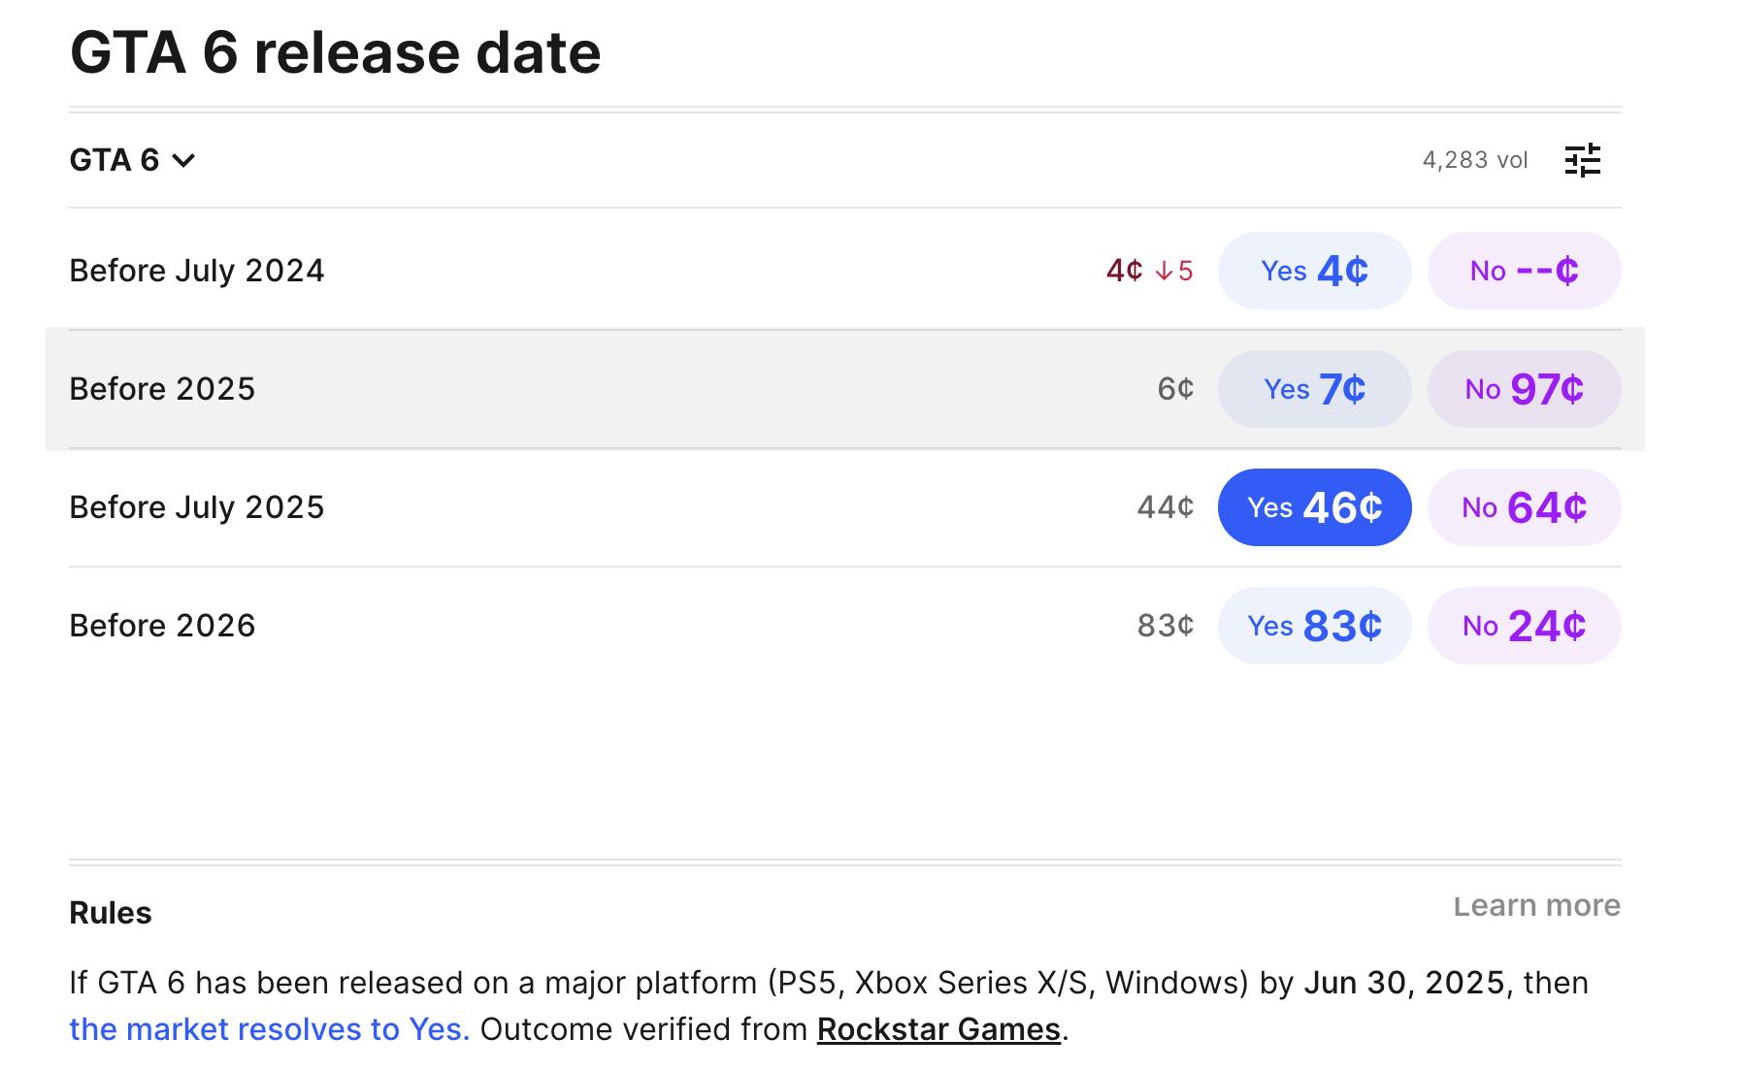Viewport: 1743px width, 1071px height.
Task: Click the GTA 6 release date heading
Action: point(336,52)
